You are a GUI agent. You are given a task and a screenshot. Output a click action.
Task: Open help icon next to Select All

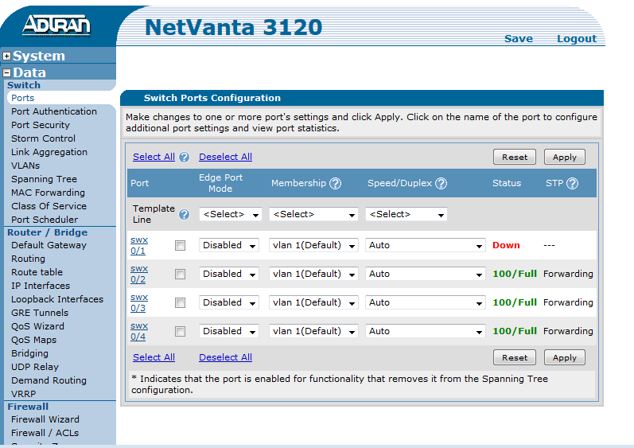[185, 158]
